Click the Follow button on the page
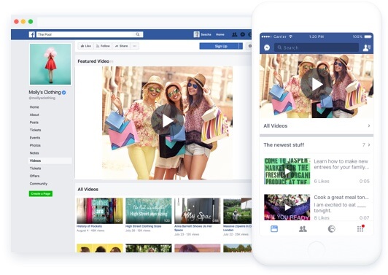388x275 pixels. [103, 46]
